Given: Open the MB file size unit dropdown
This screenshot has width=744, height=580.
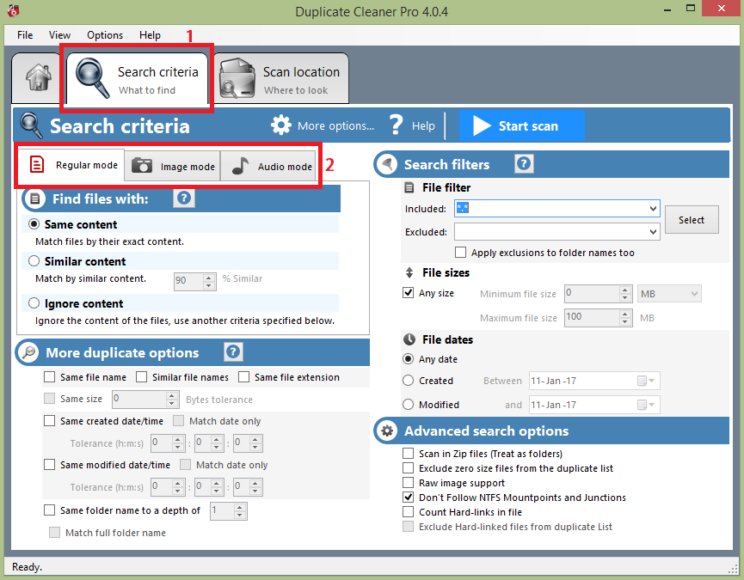Looking at the screenshot, I should tap(693, 294).
